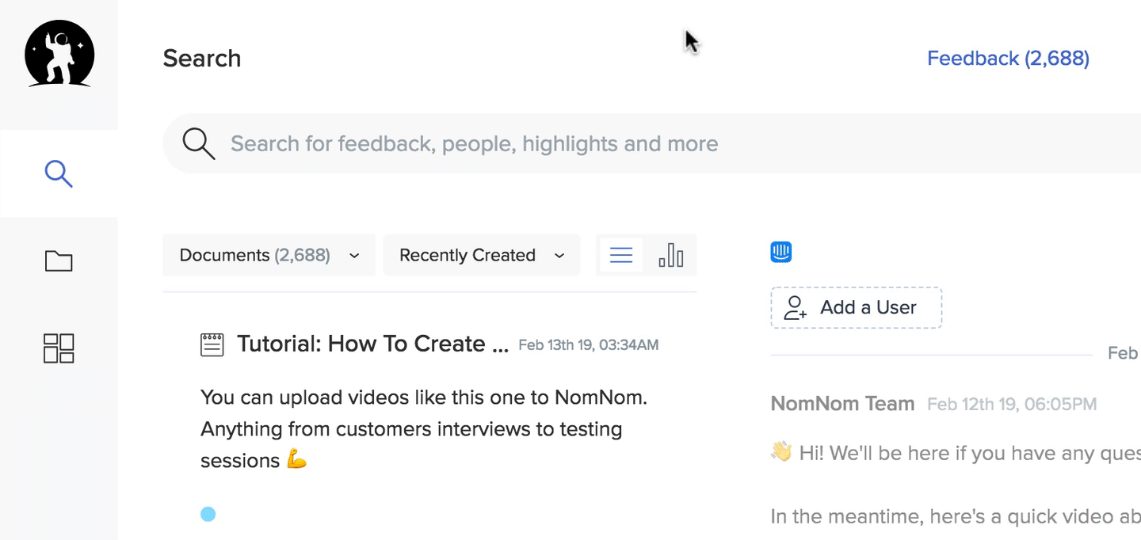Click the You can upload videos description
The width and height of the screenshot is (1141, 540).
point(424,429)
